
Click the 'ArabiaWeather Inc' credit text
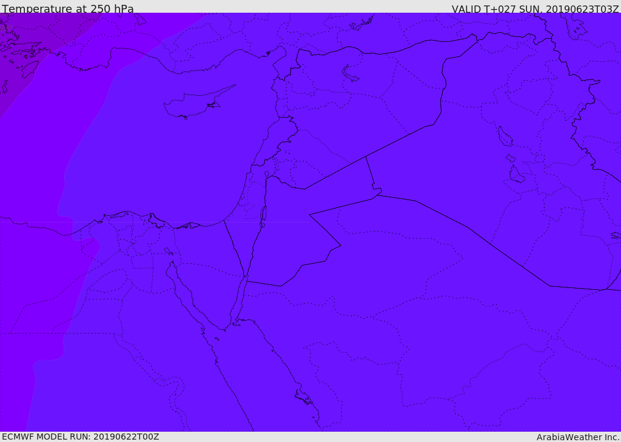(x=577, y=437)
